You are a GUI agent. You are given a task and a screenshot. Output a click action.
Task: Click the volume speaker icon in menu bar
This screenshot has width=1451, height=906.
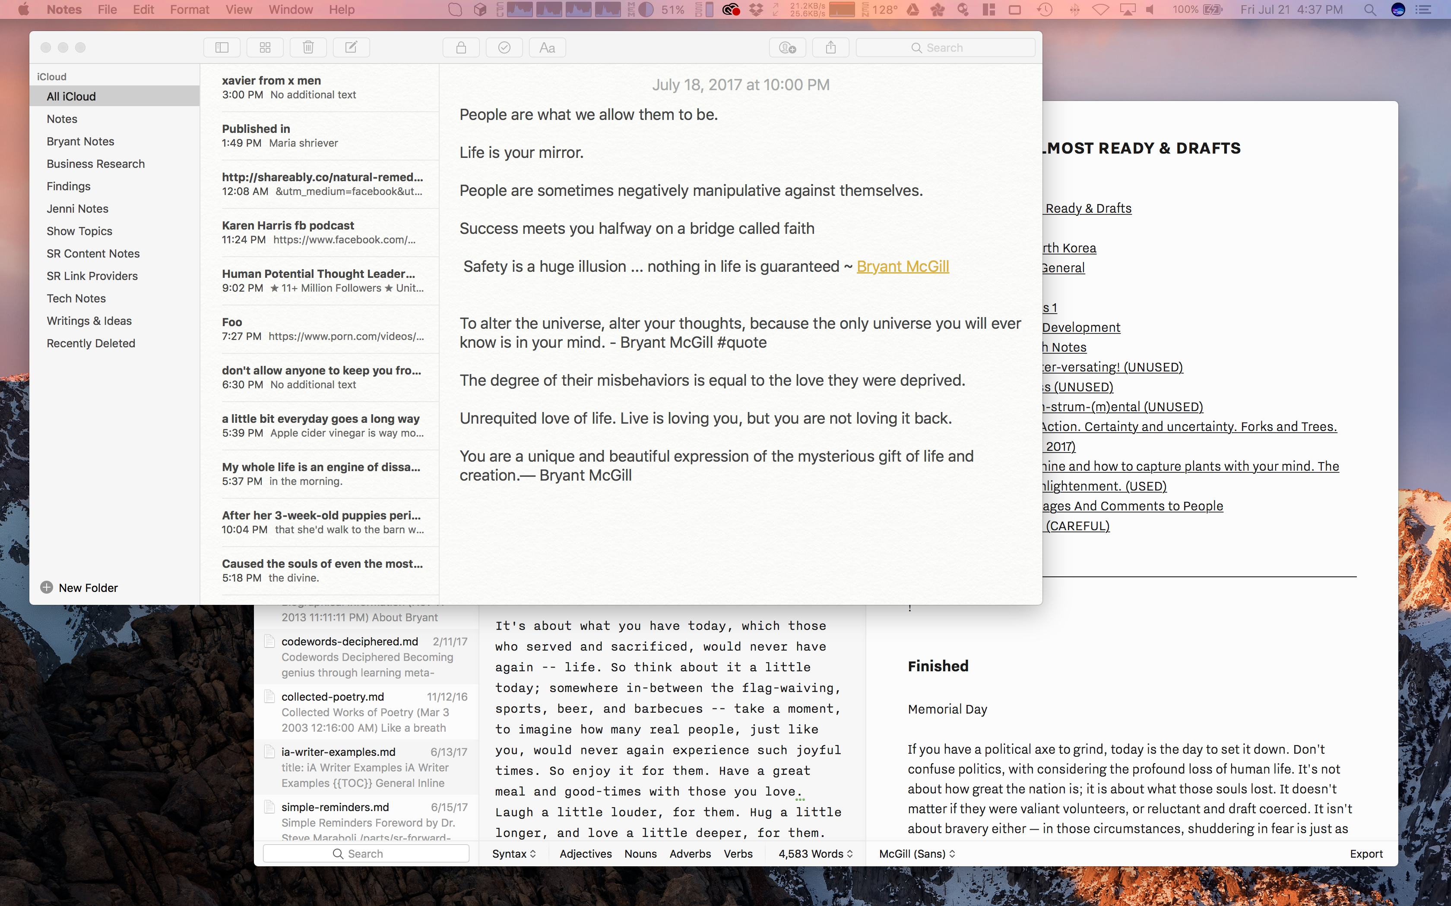(x=1150, y=9)
